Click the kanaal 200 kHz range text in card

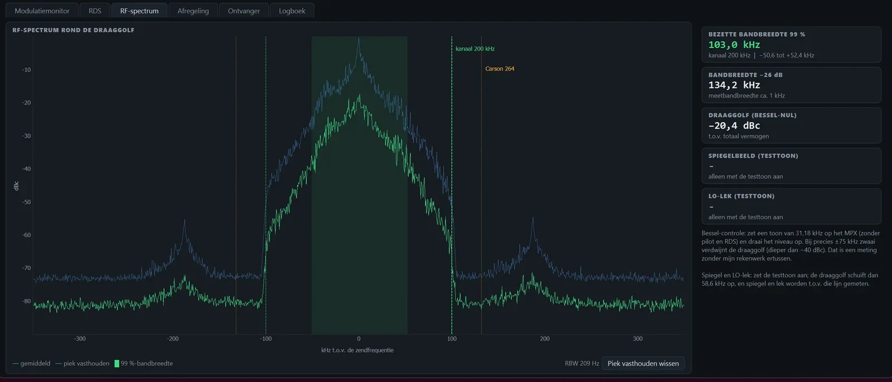tap(761, 56)
